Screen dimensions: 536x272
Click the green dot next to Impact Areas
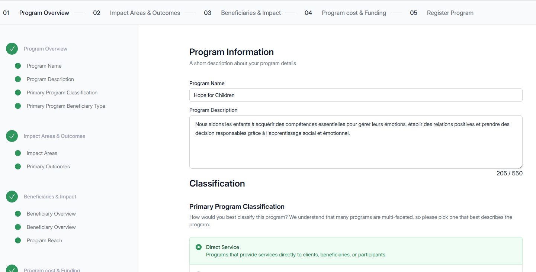18,153
